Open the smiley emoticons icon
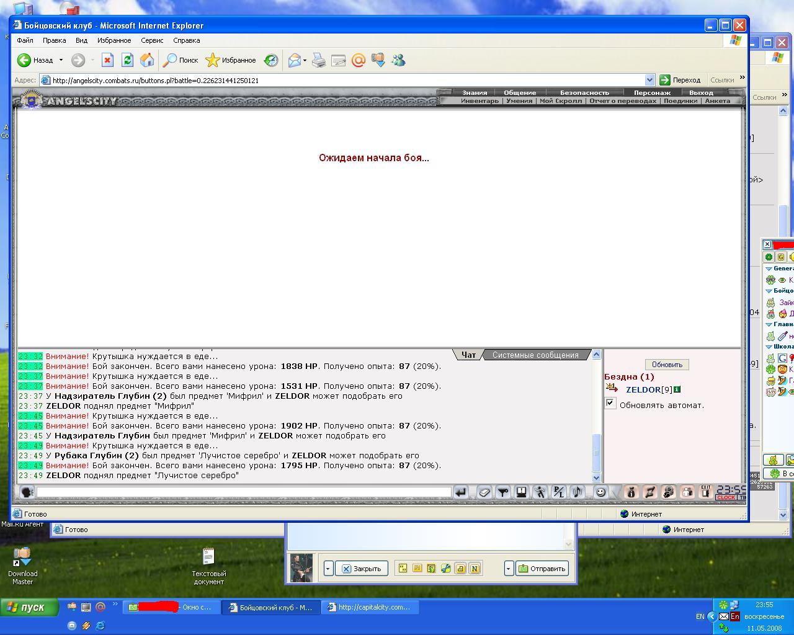The width and height of the screenshot is (794, 635). [600, 492]
